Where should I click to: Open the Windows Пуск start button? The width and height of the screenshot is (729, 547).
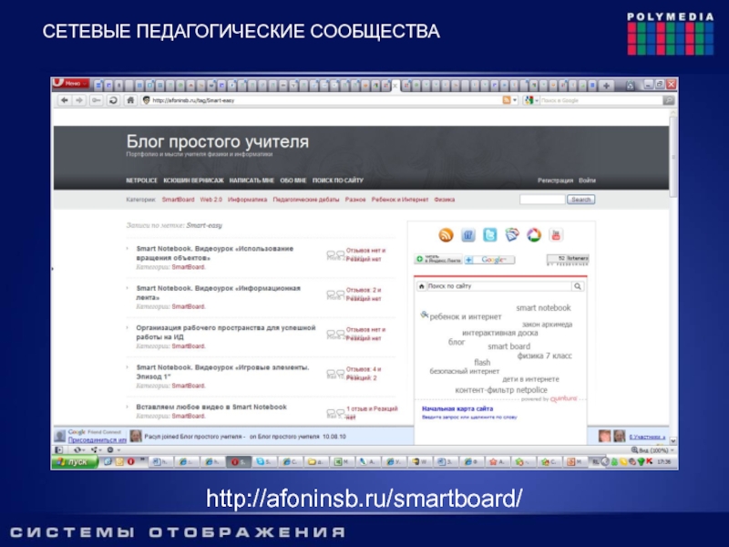coord(76,462)
